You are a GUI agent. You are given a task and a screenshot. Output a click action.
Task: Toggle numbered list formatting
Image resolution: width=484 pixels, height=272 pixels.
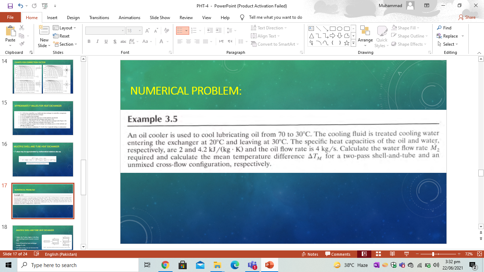point(195,30)
